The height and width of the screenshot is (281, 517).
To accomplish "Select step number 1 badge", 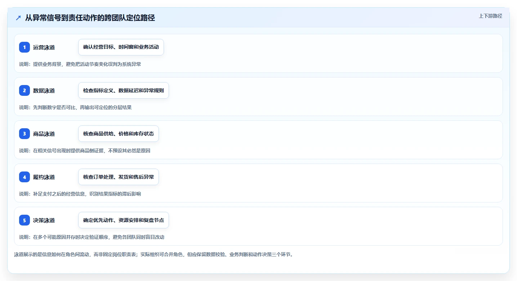I will coord(24,47).
